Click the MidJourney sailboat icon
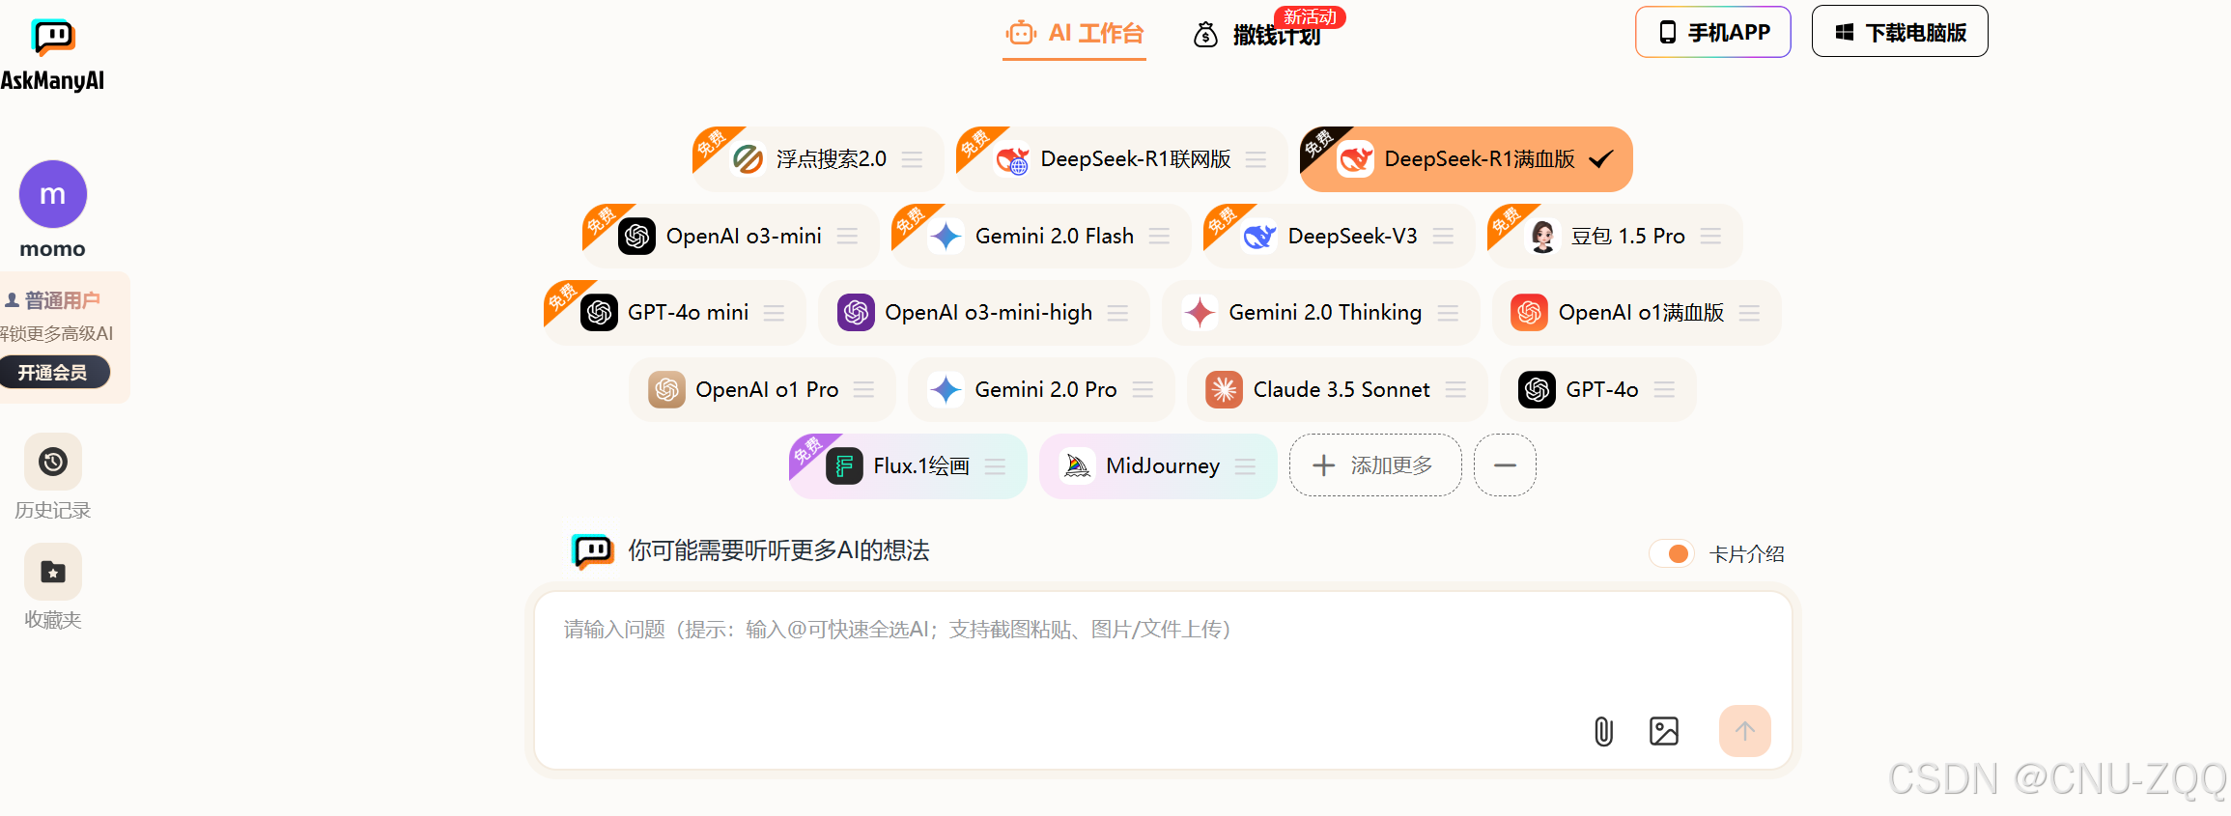Viewport: 2231px width, 816px height. pos(1077,466)
